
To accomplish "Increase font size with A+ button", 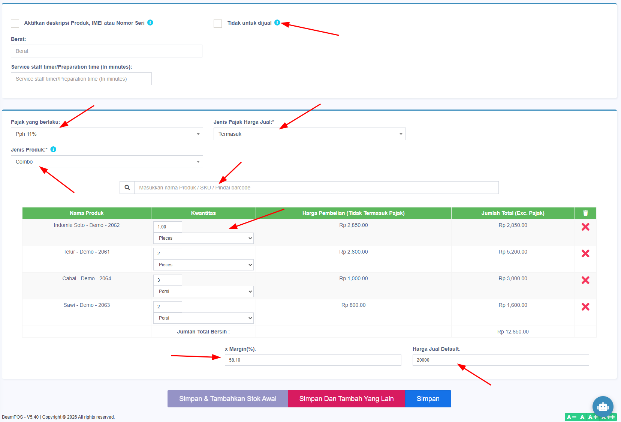I will (x=593, y=417).
